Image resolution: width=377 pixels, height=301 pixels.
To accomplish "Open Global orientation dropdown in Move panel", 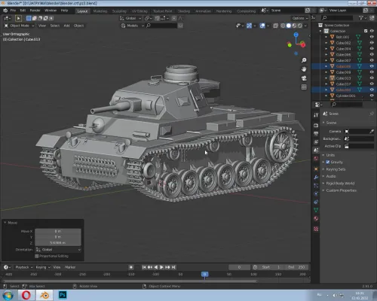I will [58, 250].
